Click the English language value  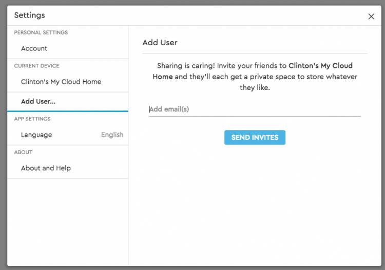(112, 135)
